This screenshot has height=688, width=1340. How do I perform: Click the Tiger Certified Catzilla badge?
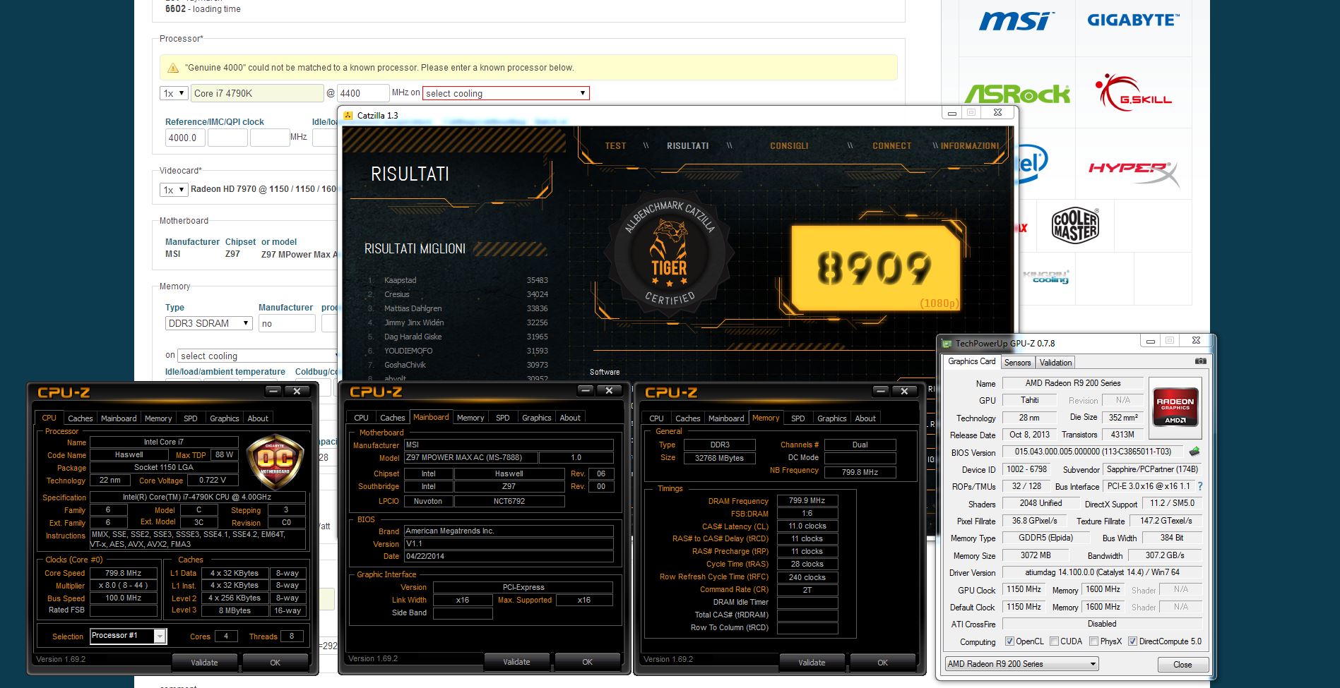pos(668,255)
